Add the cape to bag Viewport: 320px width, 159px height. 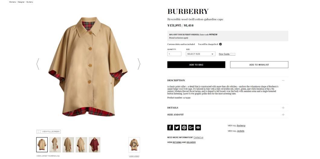[196, 65]
